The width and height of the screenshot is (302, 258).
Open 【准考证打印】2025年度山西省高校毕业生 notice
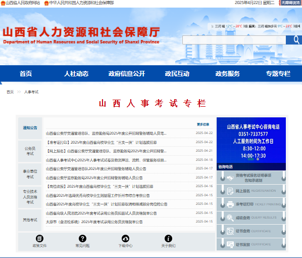point(102,143)
